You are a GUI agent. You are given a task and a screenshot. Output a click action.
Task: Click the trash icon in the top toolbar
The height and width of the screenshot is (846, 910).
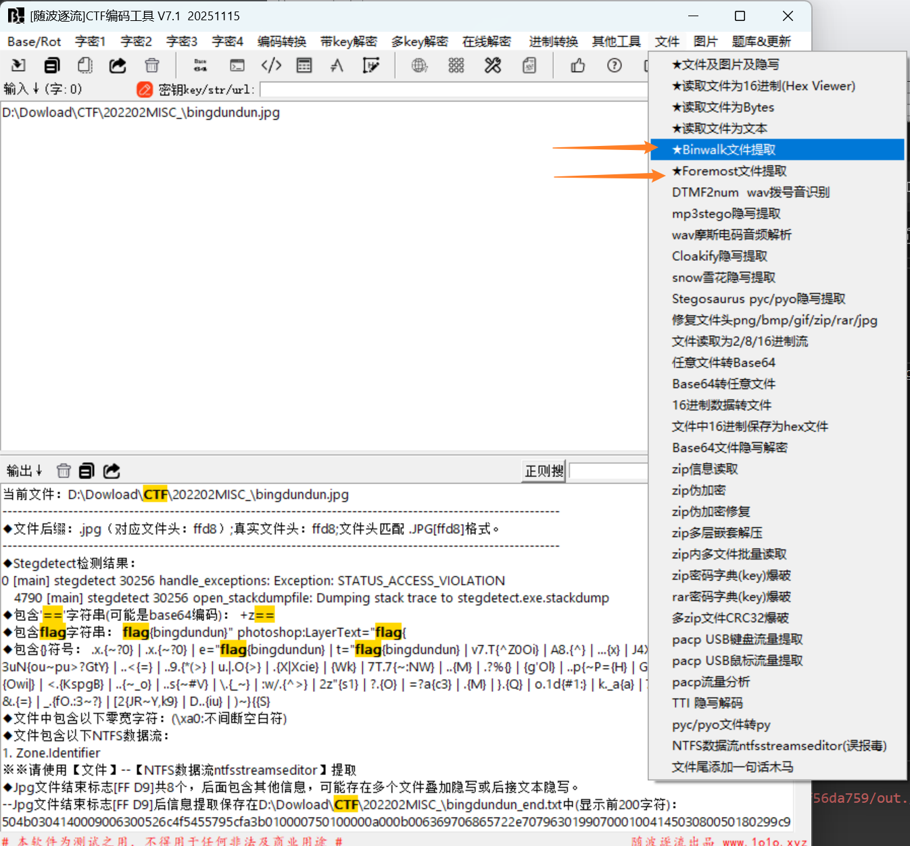tap(152, 66)
